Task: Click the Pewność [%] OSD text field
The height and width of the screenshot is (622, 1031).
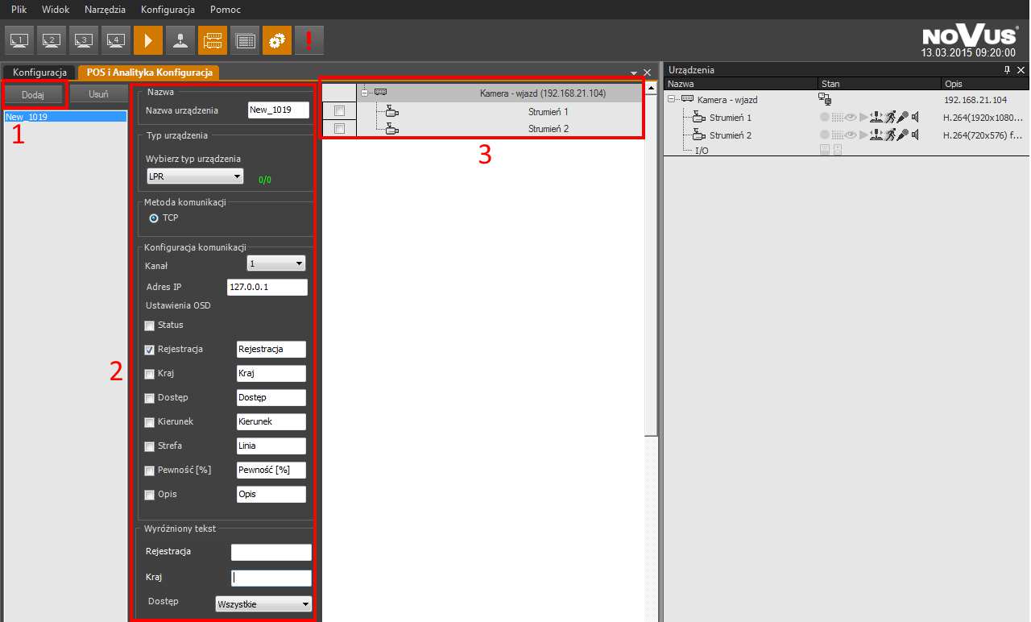Action: tap(271, 470)
